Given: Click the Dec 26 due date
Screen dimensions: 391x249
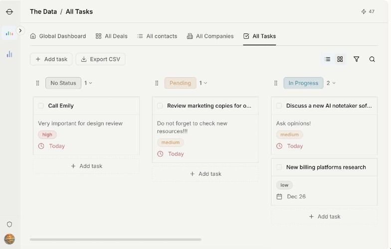Looking at the screenshot, I should pyautogui.click(x=296, y=196).
